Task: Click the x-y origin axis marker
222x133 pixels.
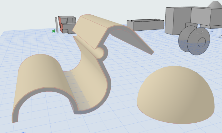Action: pyautogui.click(x=199, y=31)
